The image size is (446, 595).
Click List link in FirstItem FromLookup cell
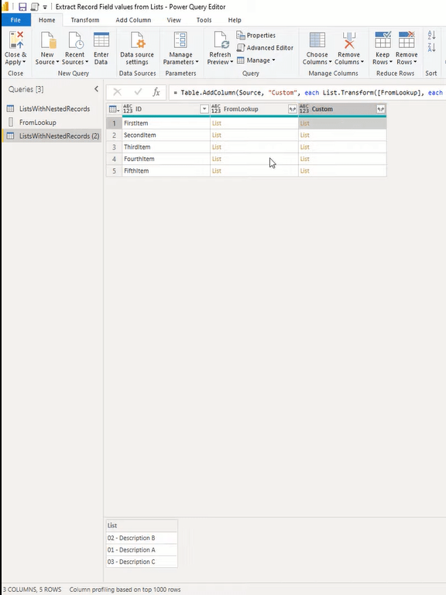point(217,123)
